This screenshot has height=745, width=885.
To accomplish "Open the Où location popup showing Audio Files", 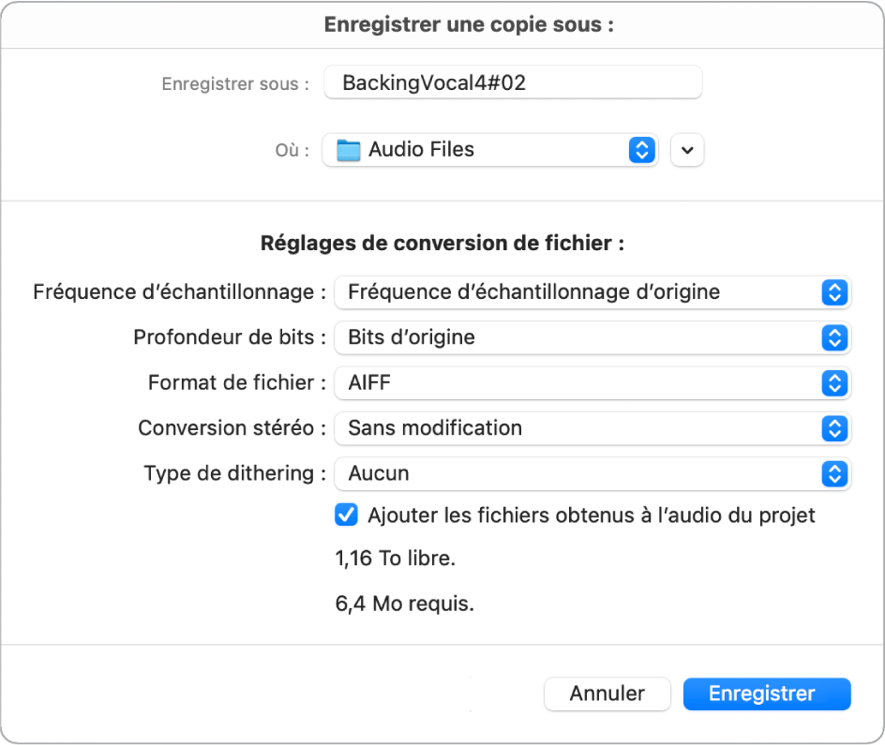I will 489,149.
